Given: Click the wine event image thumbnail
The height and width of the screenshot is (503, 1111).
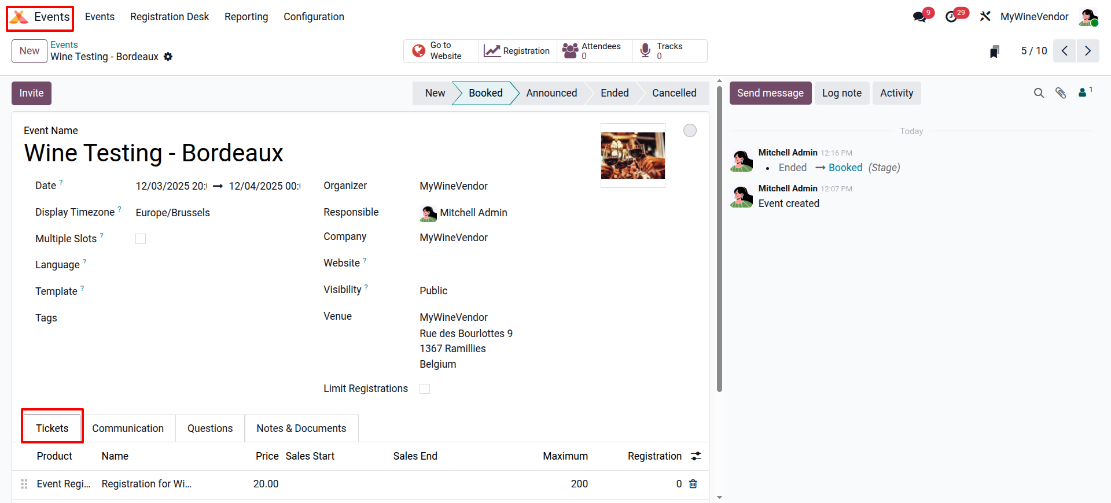Looking at the screenshot, I should coord(632,156).
